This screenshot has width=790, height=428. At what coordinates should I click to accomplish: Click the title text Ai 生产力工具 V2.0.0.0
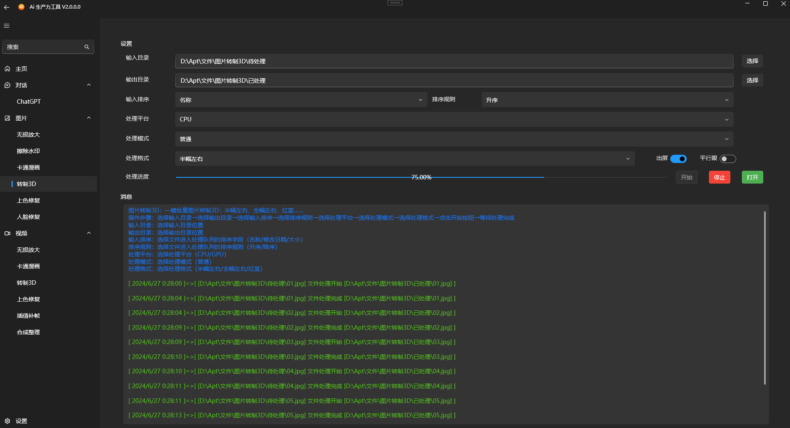pos(55,7)
